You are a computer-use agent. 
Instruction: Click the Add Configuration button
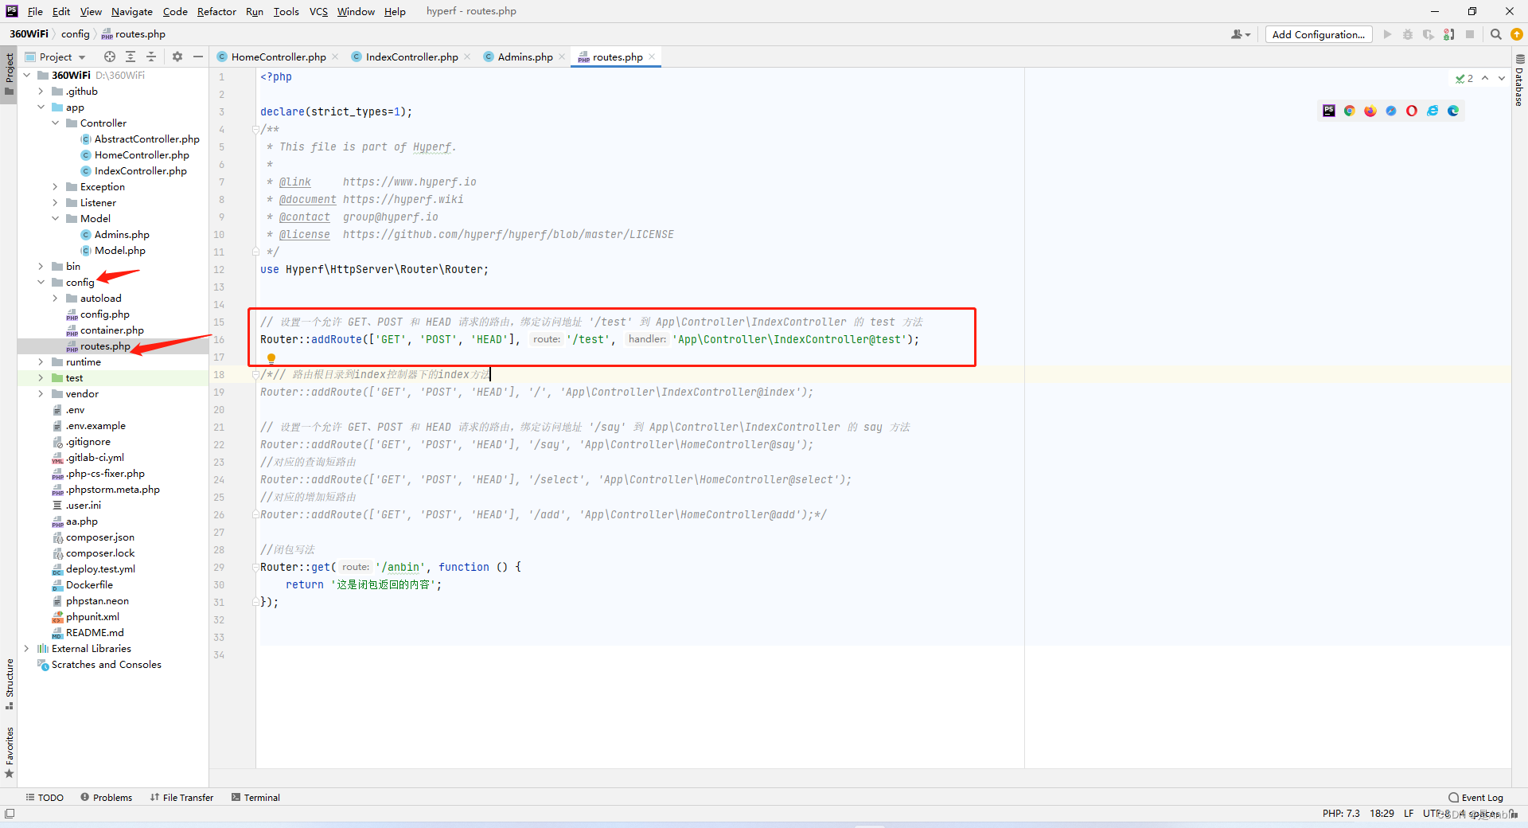coord(1318,35)
